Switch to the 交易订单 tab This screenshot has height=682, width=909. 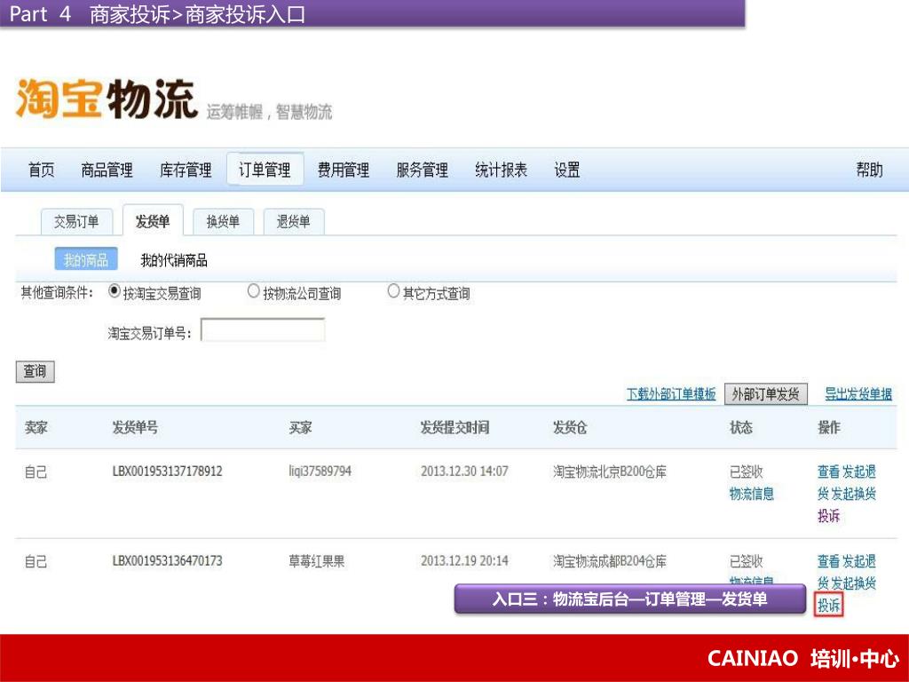click(x=76, y=221)
